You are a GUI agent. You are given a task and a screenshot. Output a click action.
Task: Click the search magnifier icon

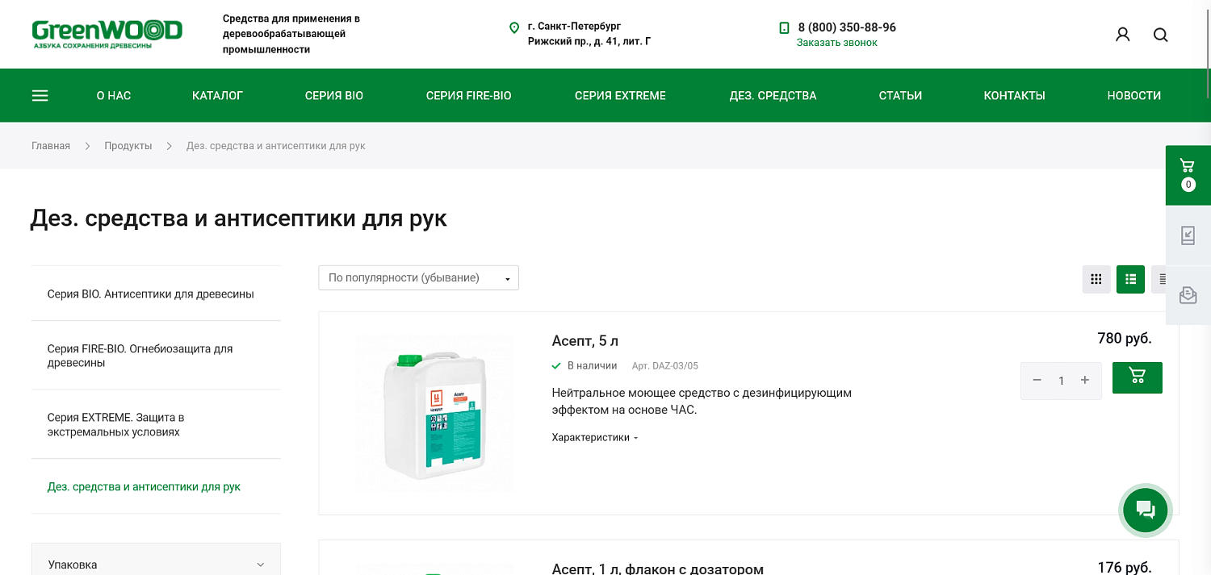click(x=1160, y=35)
